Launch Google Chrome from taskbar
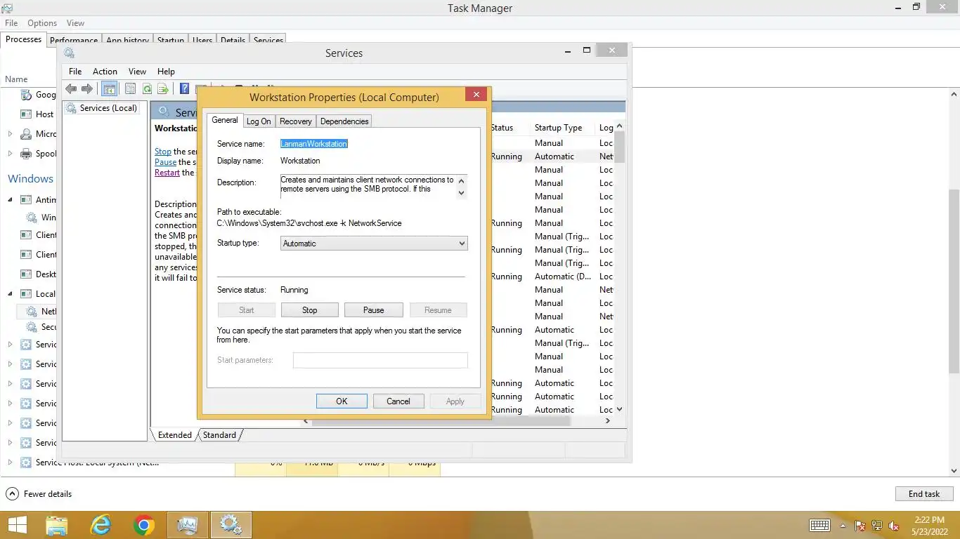Image resolution: width=960 pixels, height=539 pixels. point(144,525)
